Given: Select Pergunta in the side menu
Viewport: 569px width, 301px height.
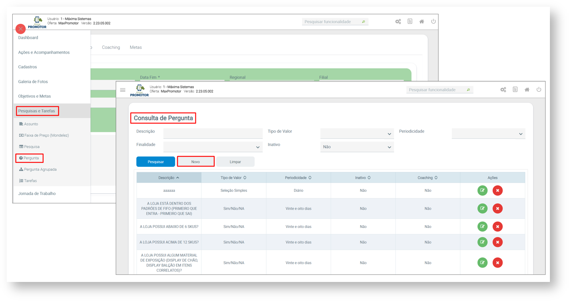Looking at the screenshot, I should [x=31, y=158].
